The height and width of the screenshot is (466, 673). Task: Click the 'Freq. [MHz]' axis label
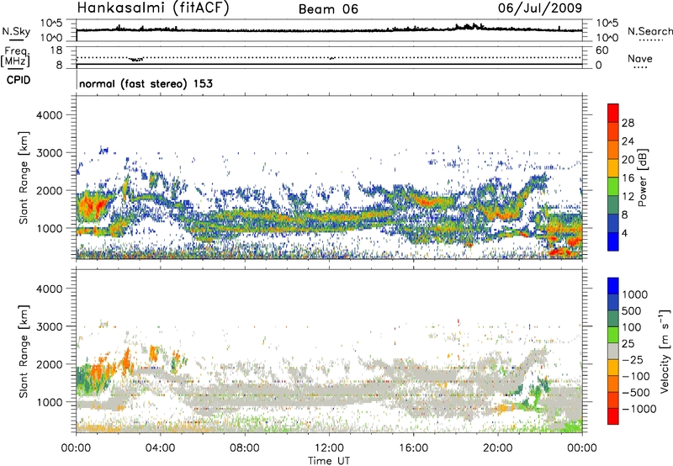16,57
